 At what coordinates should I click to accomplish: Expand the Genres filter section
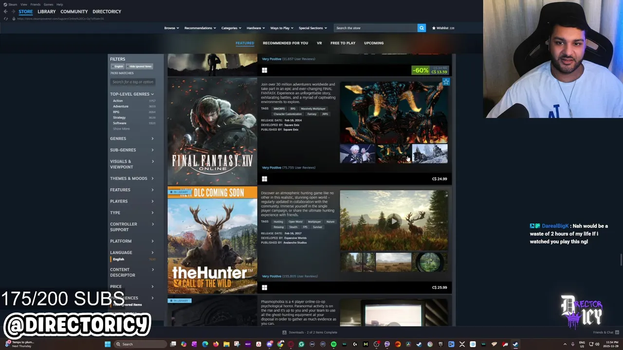pyautogui.click(x=132, y=139)
